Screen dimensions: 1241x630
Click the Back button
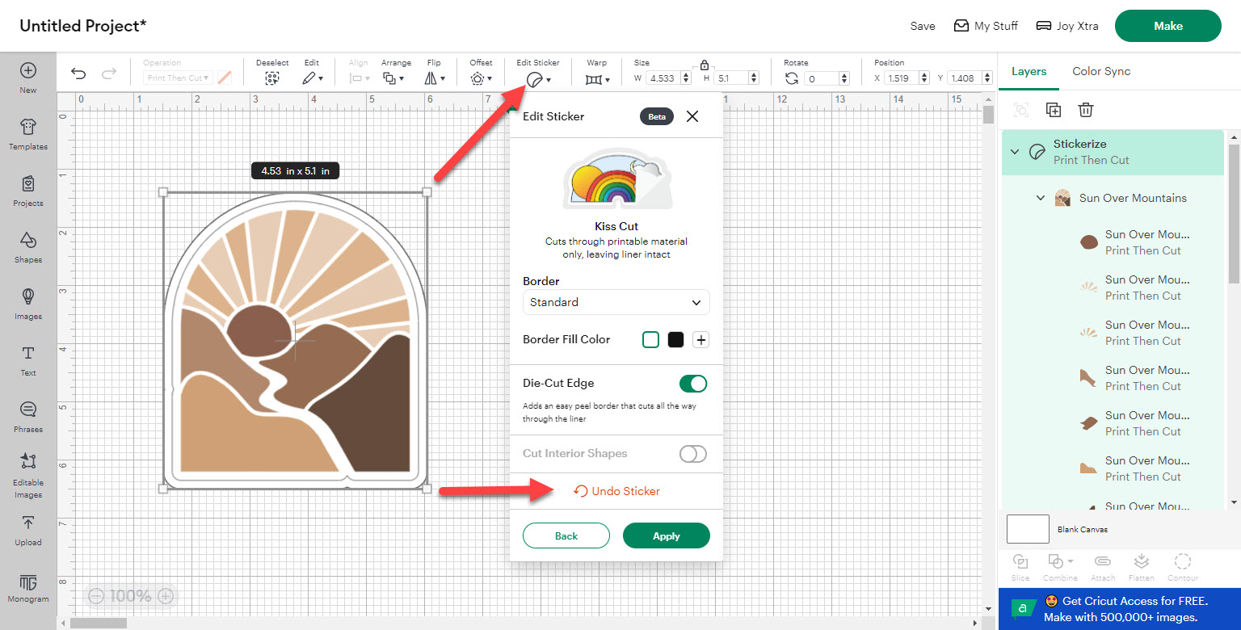click(566, 536)
